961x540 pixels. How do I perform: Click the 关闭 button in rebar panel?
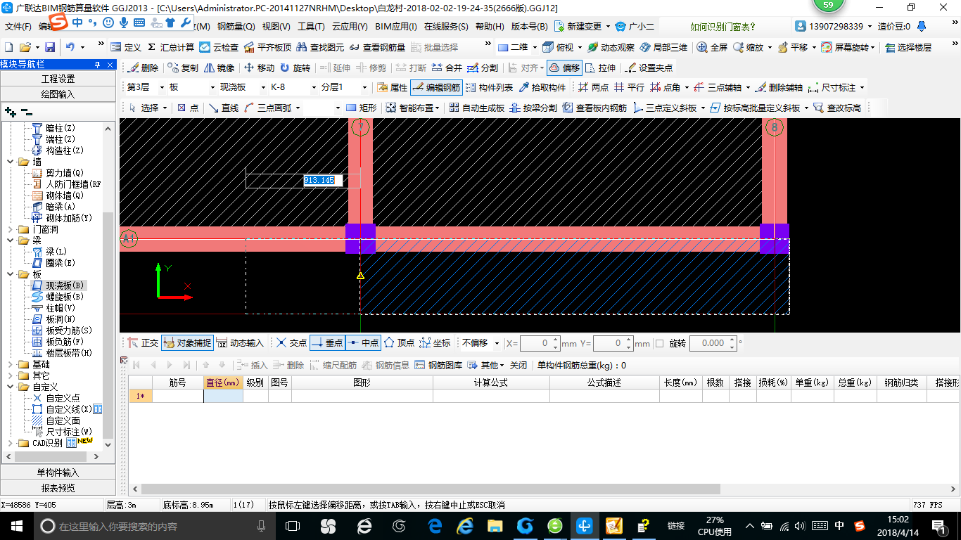(518, 365)
